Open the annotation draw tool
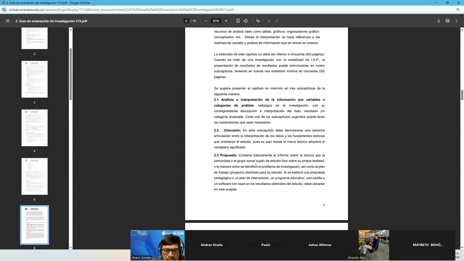This screenshot has width=464, height=261. [x=258, y=21]
